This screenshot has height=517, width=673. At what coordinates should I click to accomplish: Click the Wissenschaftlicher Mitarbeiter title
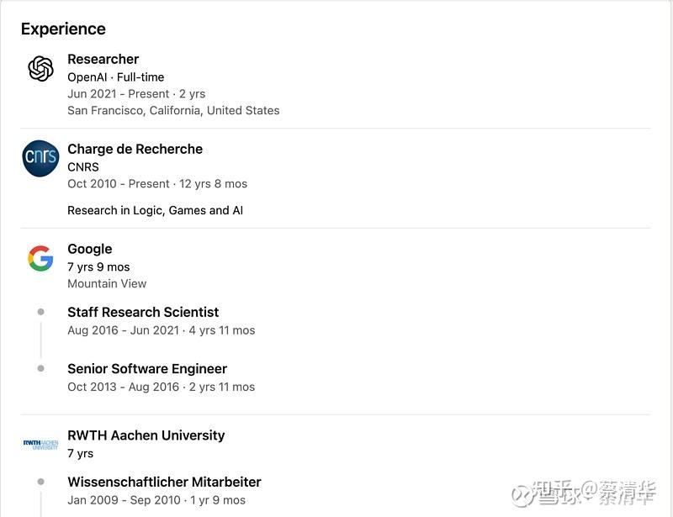point(164,482)
